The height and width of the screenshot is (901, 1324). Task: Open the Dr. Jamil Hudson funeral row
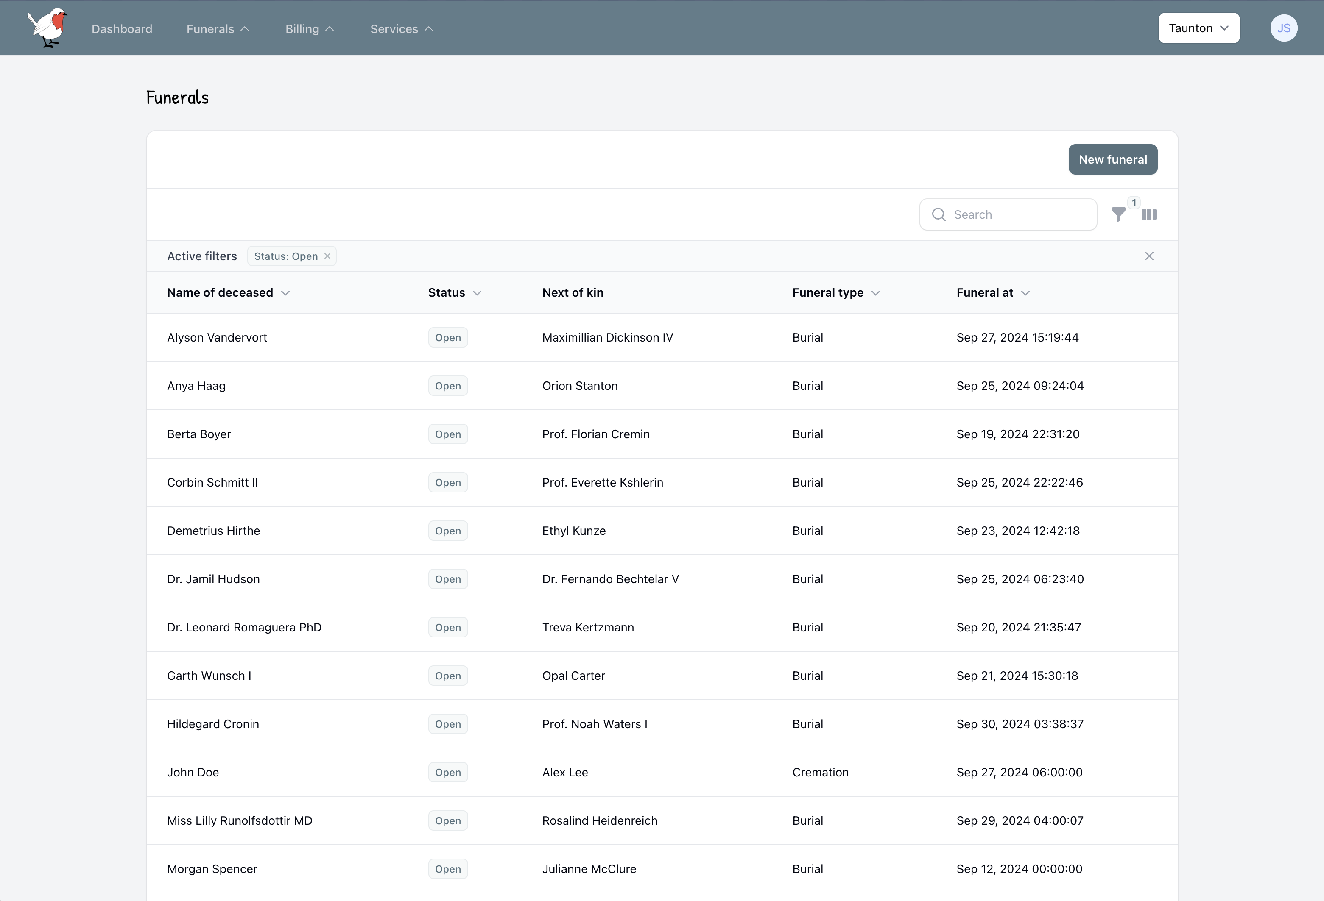(x=662, y=579)
